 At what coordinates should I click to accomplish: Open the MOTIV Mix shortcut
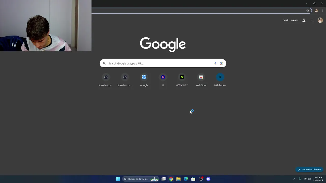click(182, 80)
